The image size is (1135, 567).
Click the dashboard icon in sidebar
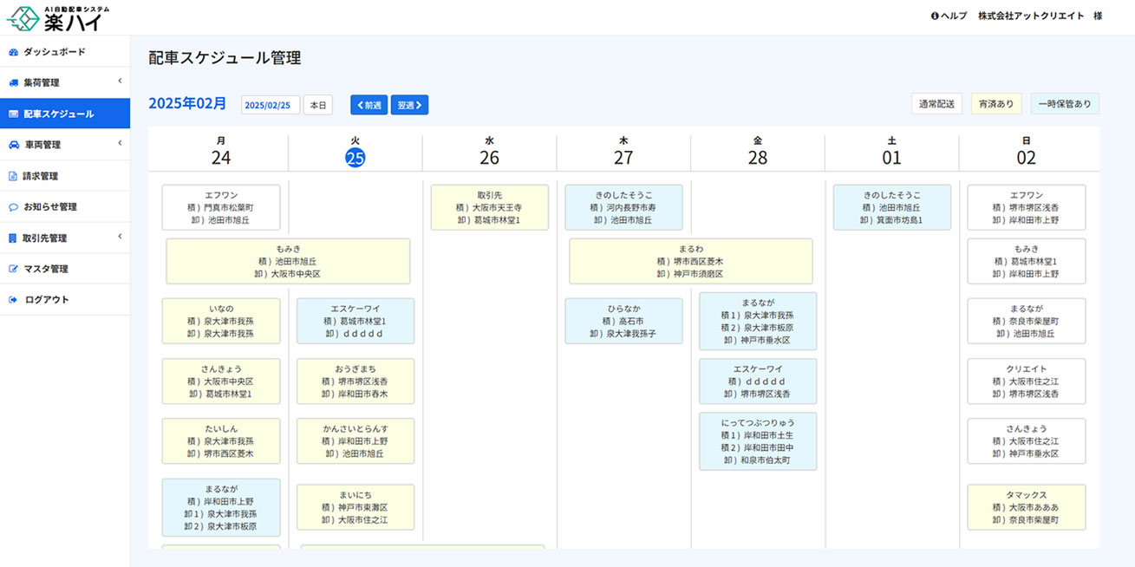click(x=13, y=52)
